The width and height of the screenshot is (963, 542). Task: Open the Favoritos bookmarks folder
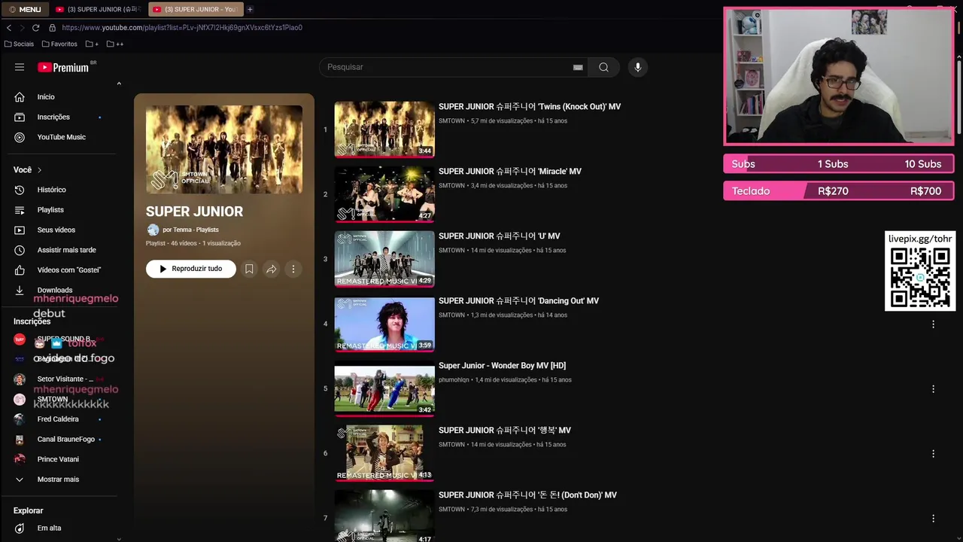[59, 44]
